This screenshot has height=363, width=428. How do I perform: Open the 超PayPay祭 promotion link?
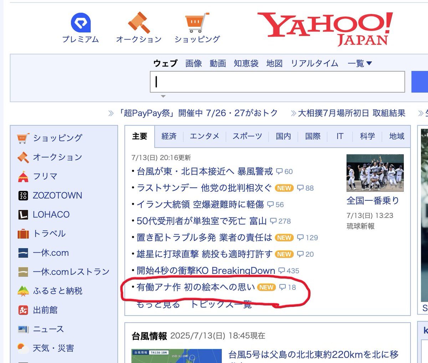199,113
